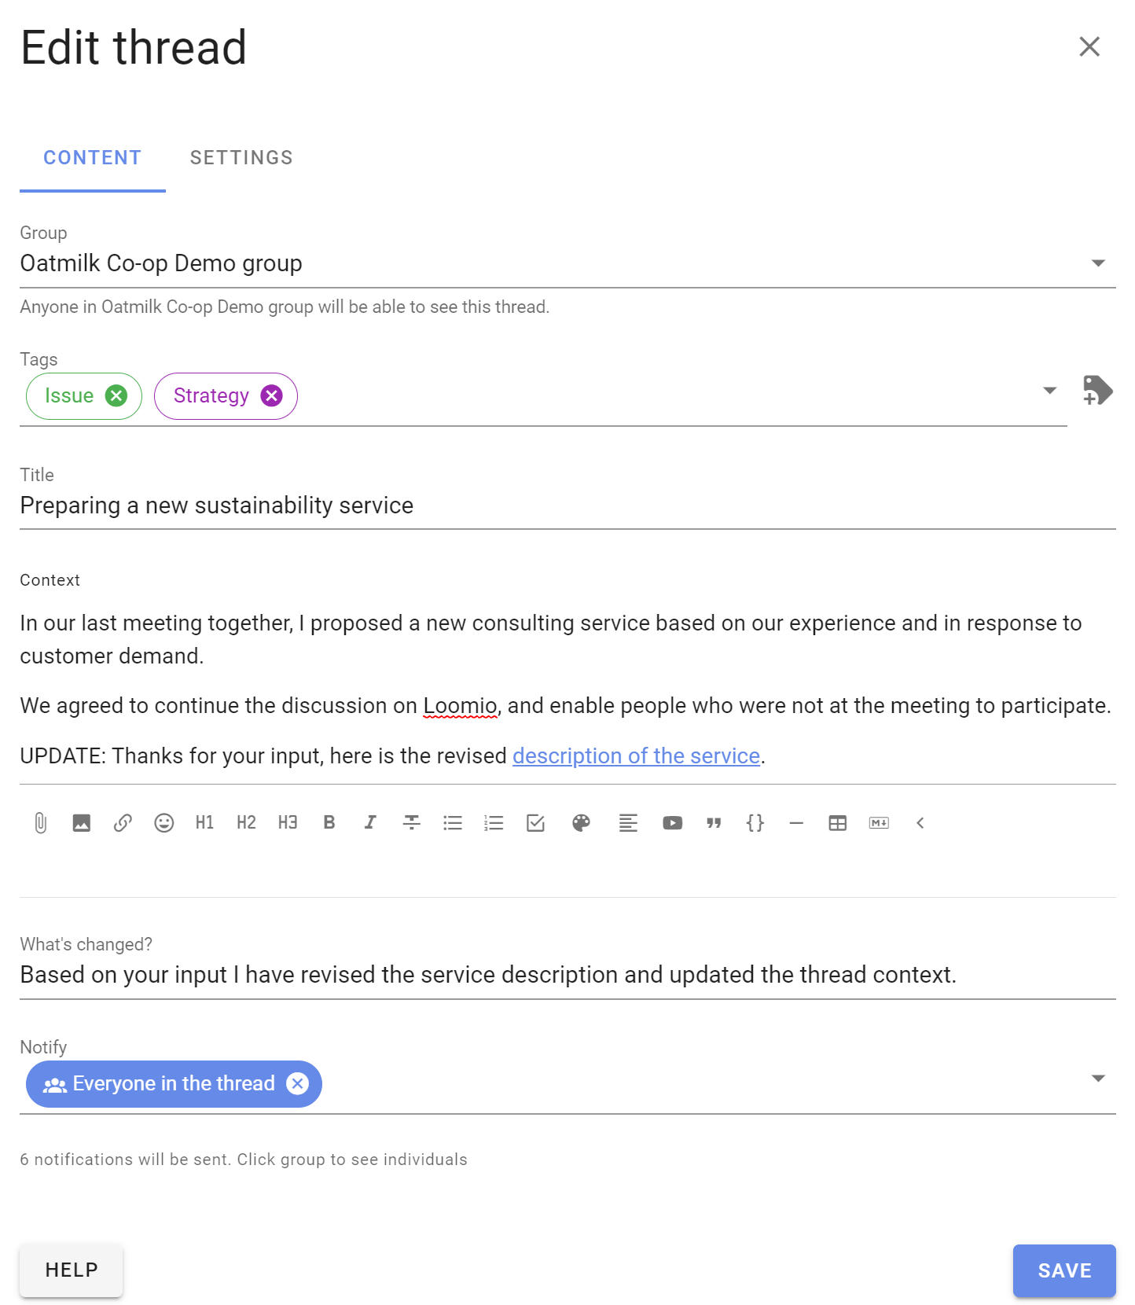The image size is (1135, 1305).
Task: Switch to the Content tab
Action: coord(92,157)
